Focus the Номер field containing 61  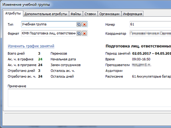click(150, 24)
